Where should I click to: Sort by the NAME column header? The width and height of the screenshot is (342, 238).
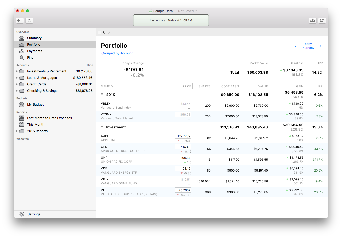coord(107,86)
